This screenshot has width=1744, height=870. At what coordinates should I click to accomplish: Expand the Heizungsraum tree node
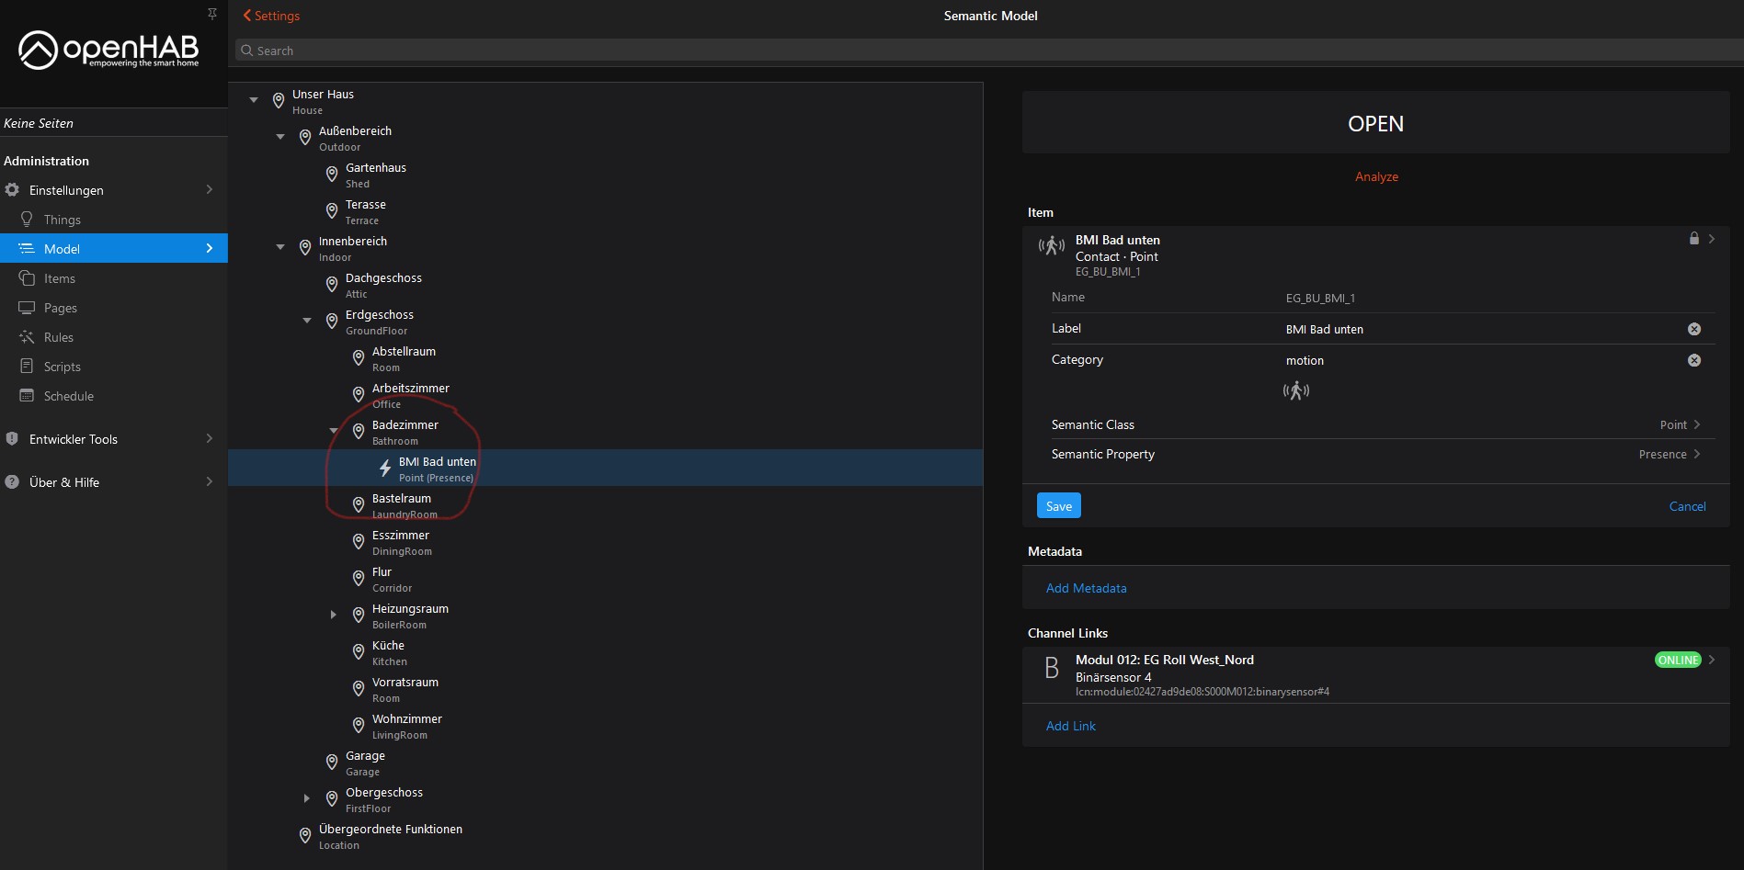(x=334, y=615)
